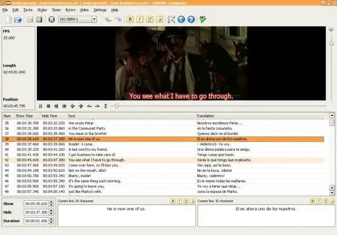The image size is (337, 235).
Task: Toggle Italic in the main toolbar
Action: 140,19
